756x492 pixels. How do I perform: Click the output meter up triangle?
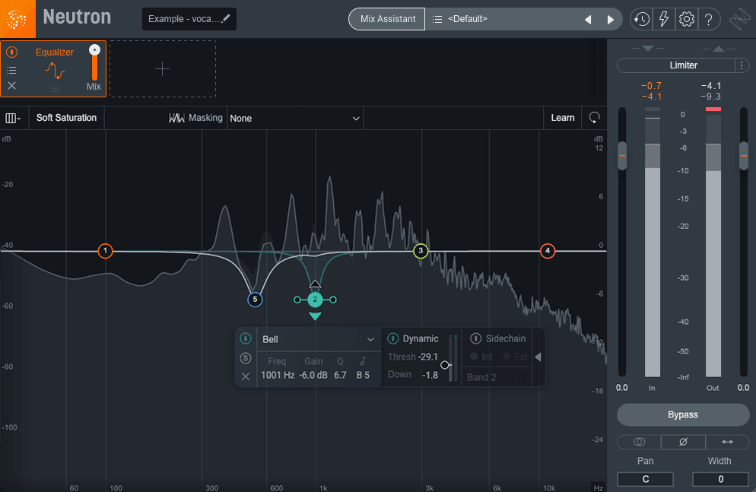click(x=719, y=49)
